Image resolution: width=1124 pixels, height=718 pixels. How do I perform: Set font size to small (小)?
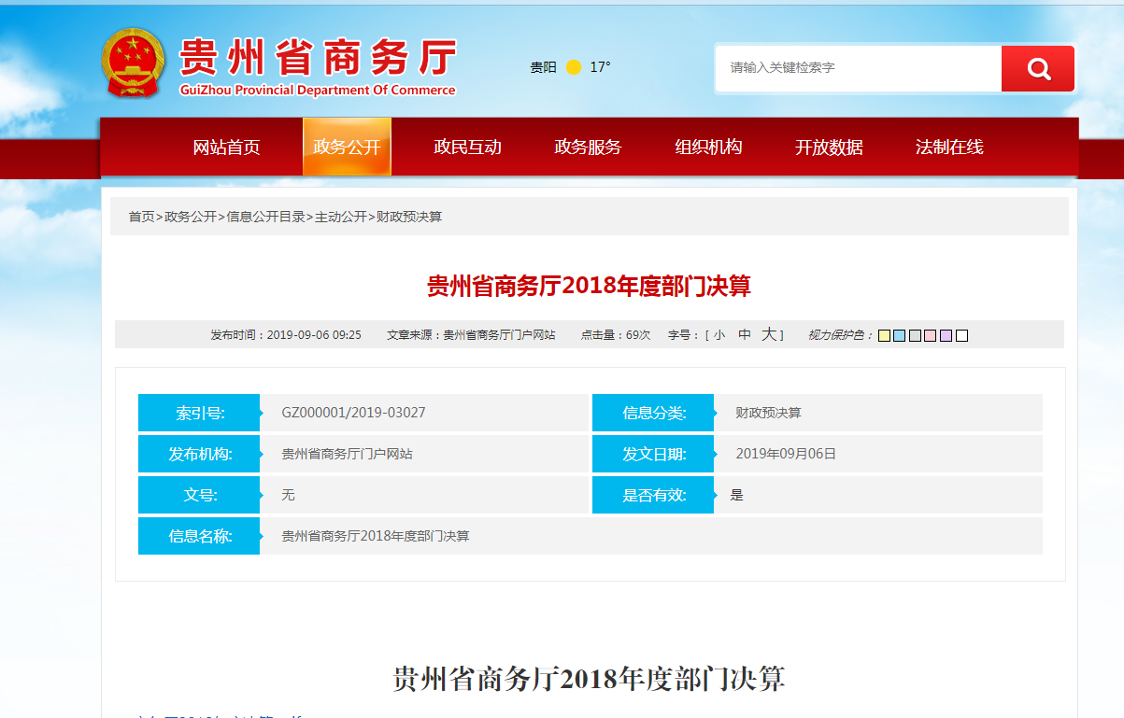pos(719,335)
